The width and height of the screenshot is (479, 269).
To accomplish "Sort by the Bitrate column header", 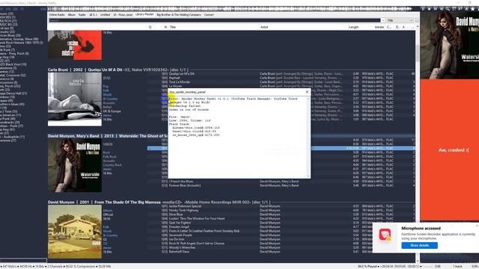I will click(379, 27).
